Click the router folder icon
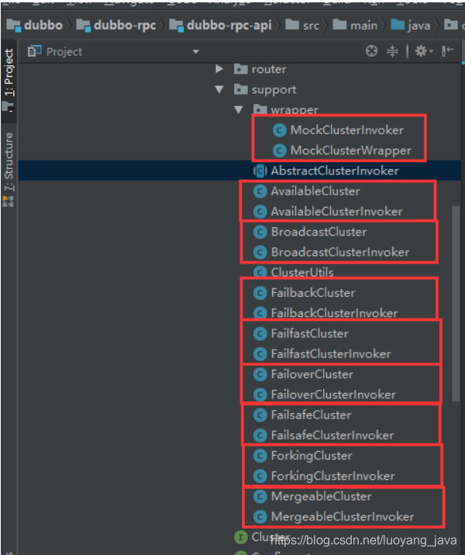The width and height of the screenshot is (465, 555). click(x=241, y=69)
